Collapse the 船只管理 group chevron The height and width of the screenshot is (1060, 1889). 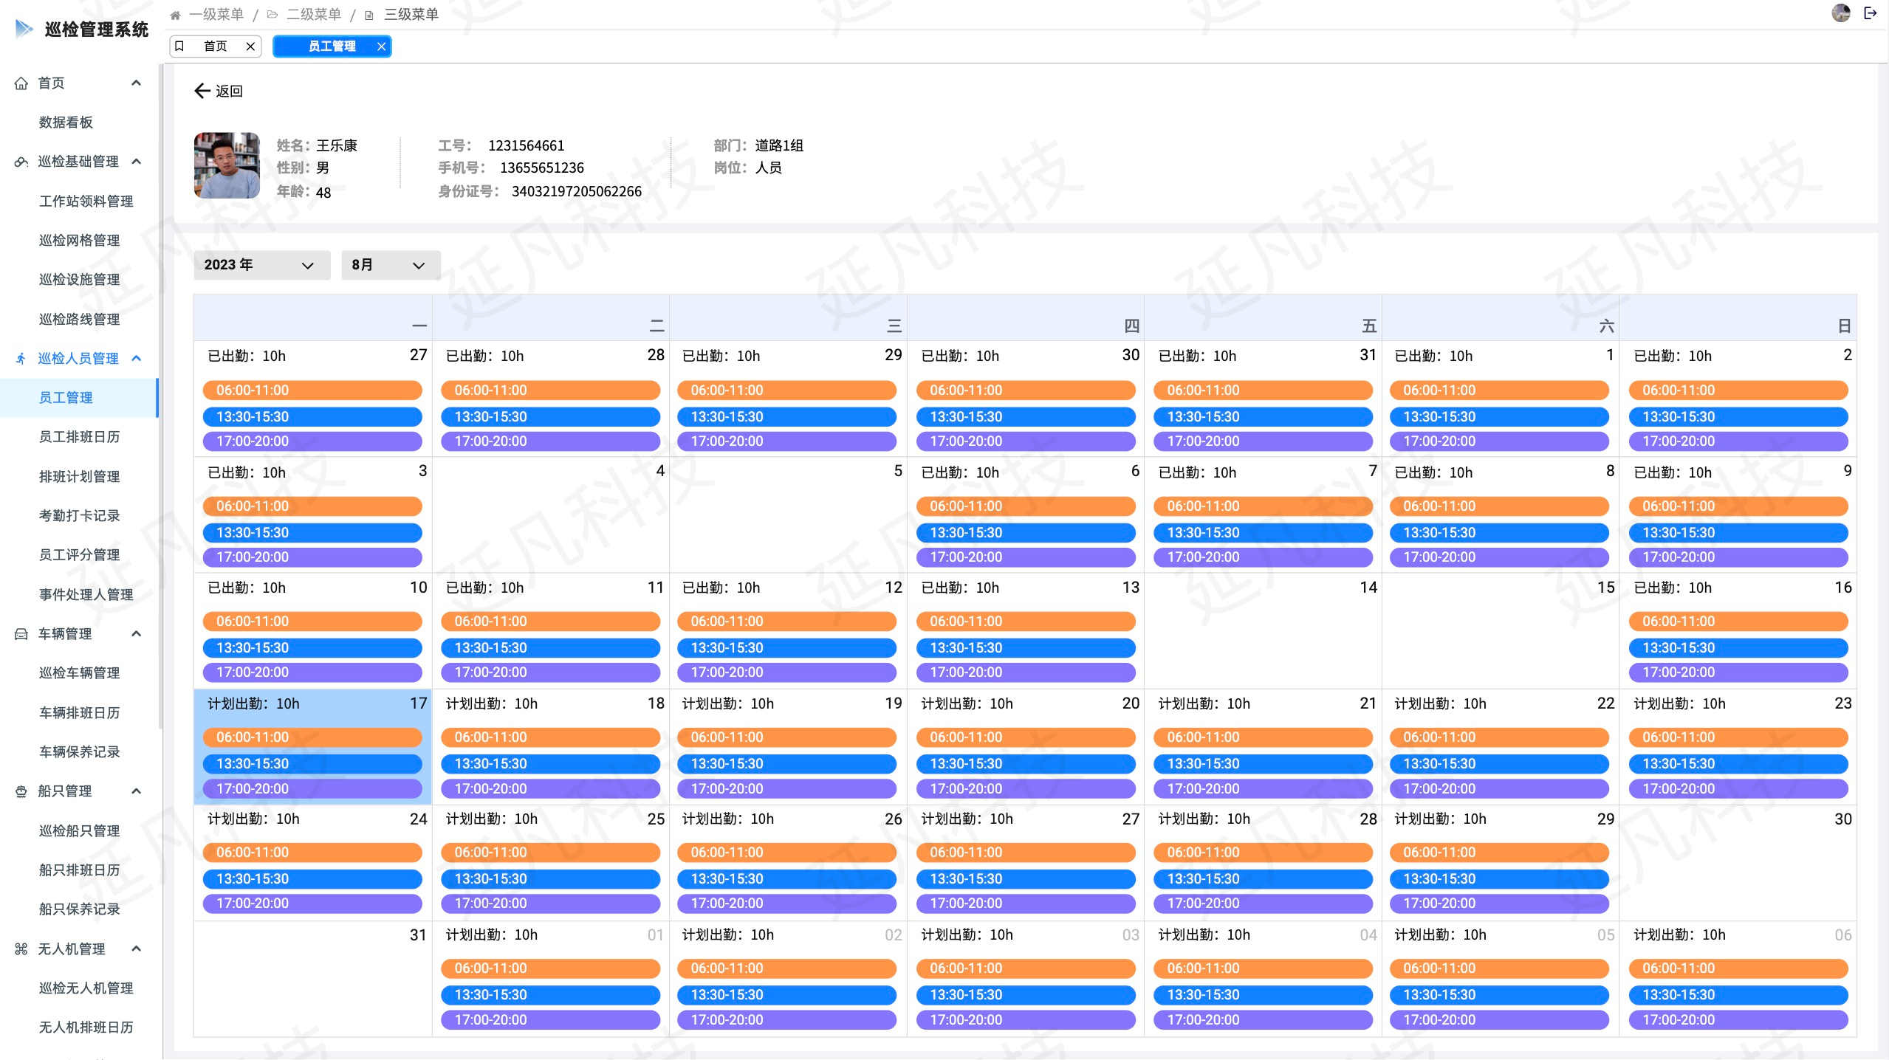(x=136, y=791)
